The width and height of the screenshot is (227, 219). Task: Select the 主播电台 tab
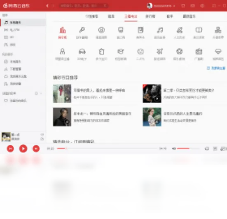coord(131,16)
